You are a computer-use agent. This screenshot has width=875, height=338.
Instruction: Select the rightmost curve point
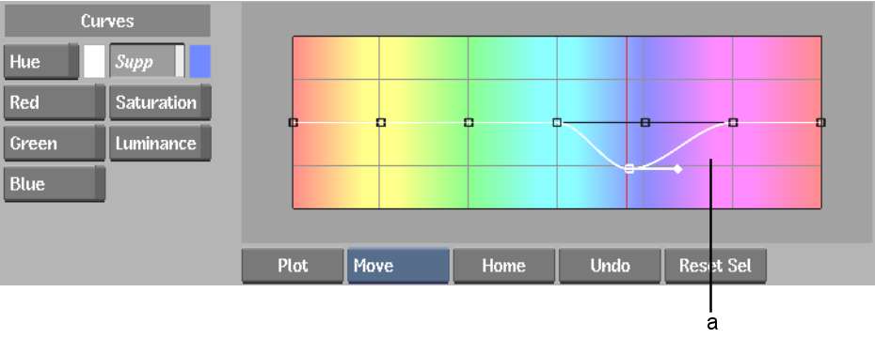820,122
